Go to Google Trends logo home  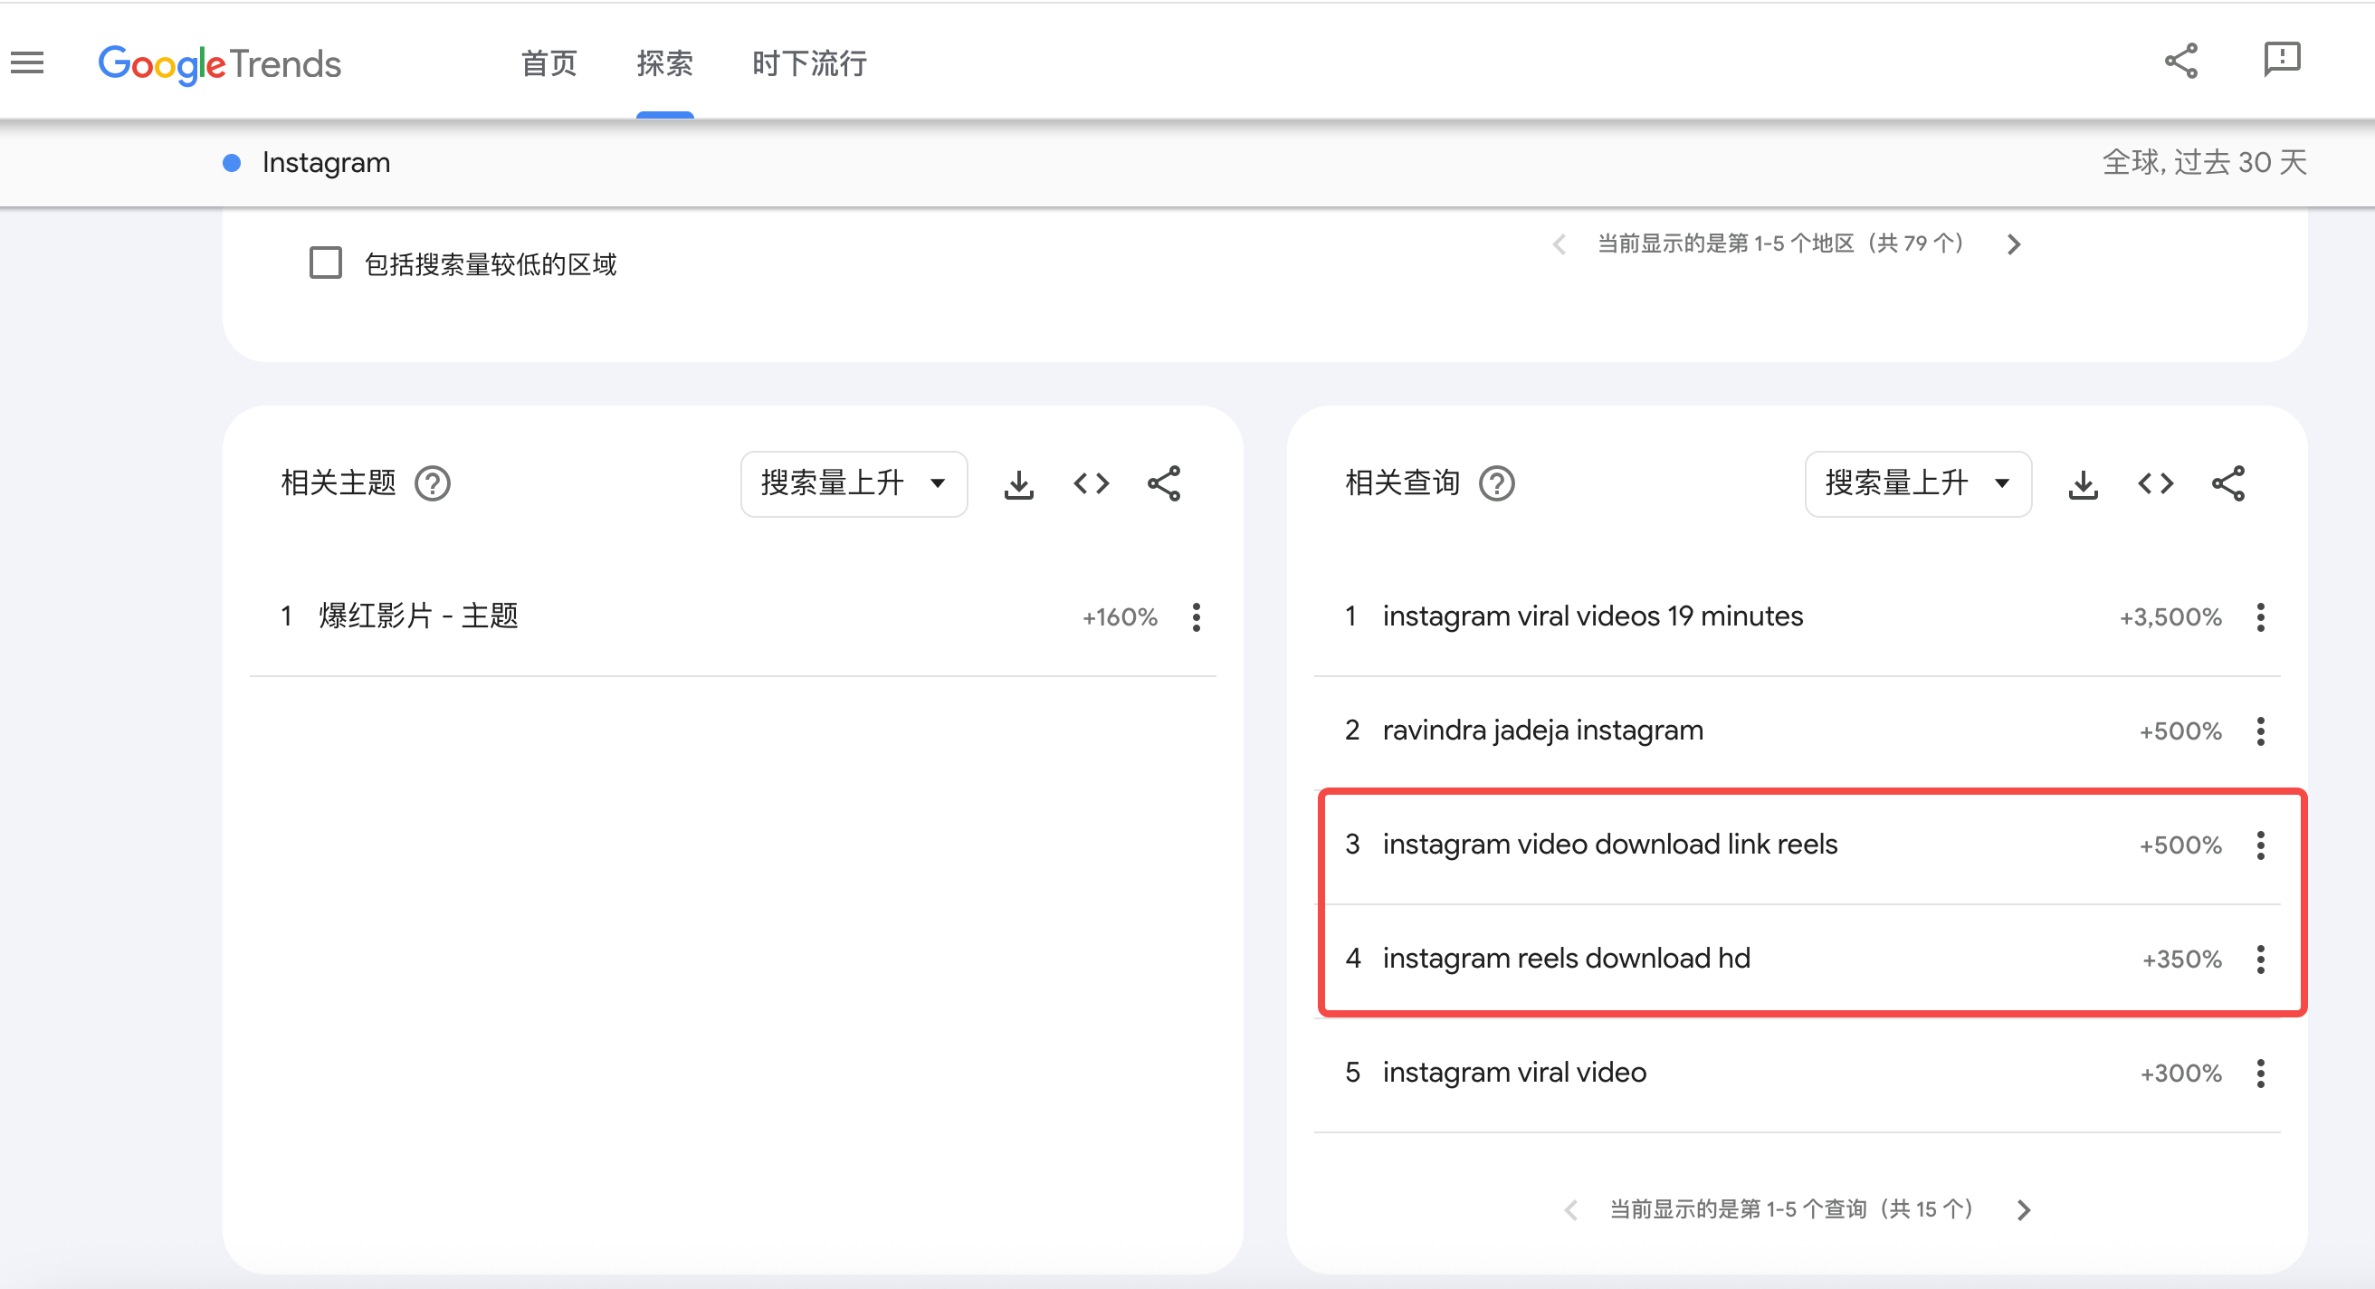pyautogui.click(x=219, y=63)
